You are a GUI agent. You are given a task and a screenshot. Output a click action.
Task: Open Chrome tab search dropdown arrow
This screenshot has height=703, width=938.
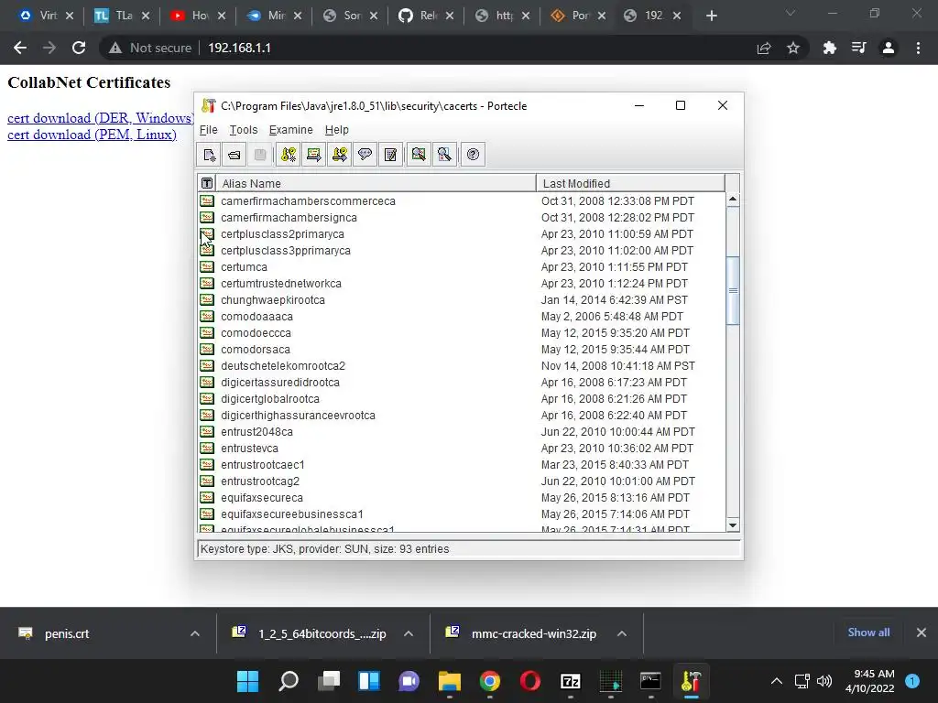pyautogui.click(x=791, y=13)
